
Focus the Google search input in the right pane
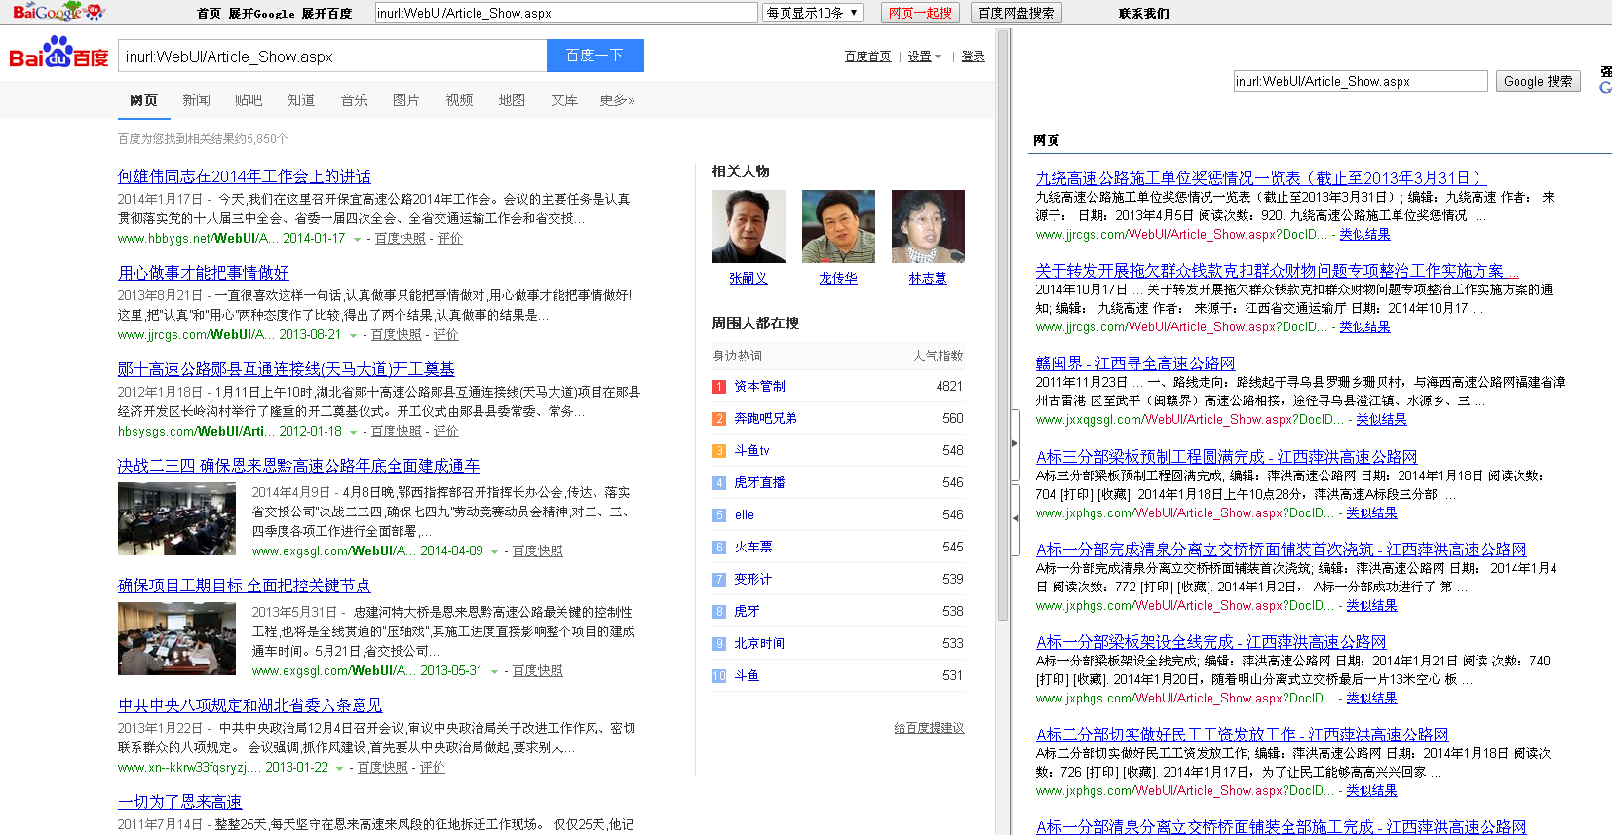(x=1361, y=81)
